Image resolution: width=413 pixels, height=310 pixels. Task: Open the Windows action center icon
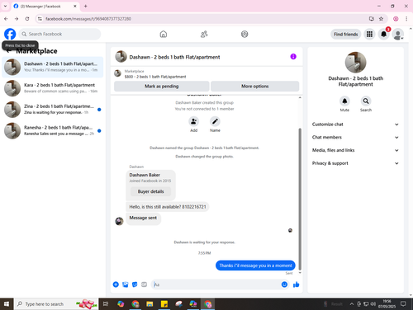[403, 304]
